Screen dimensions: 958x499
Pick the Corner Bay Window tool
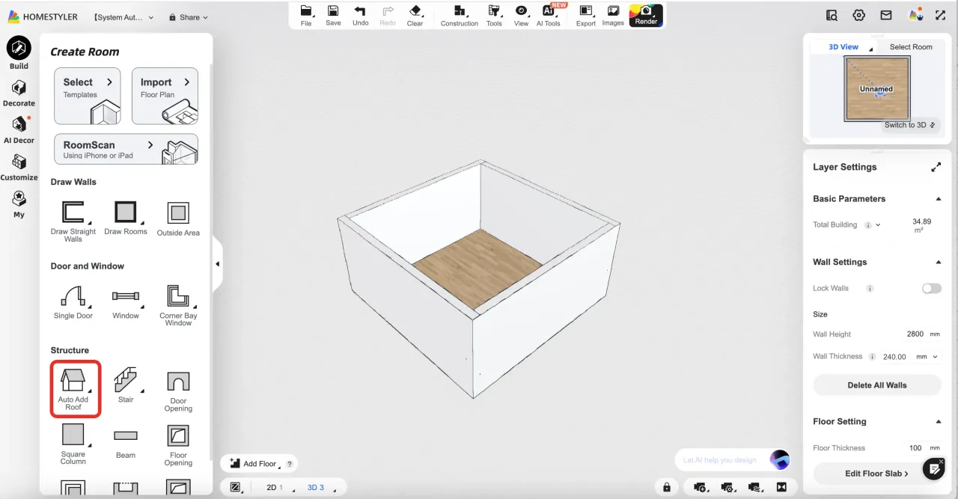178,297
